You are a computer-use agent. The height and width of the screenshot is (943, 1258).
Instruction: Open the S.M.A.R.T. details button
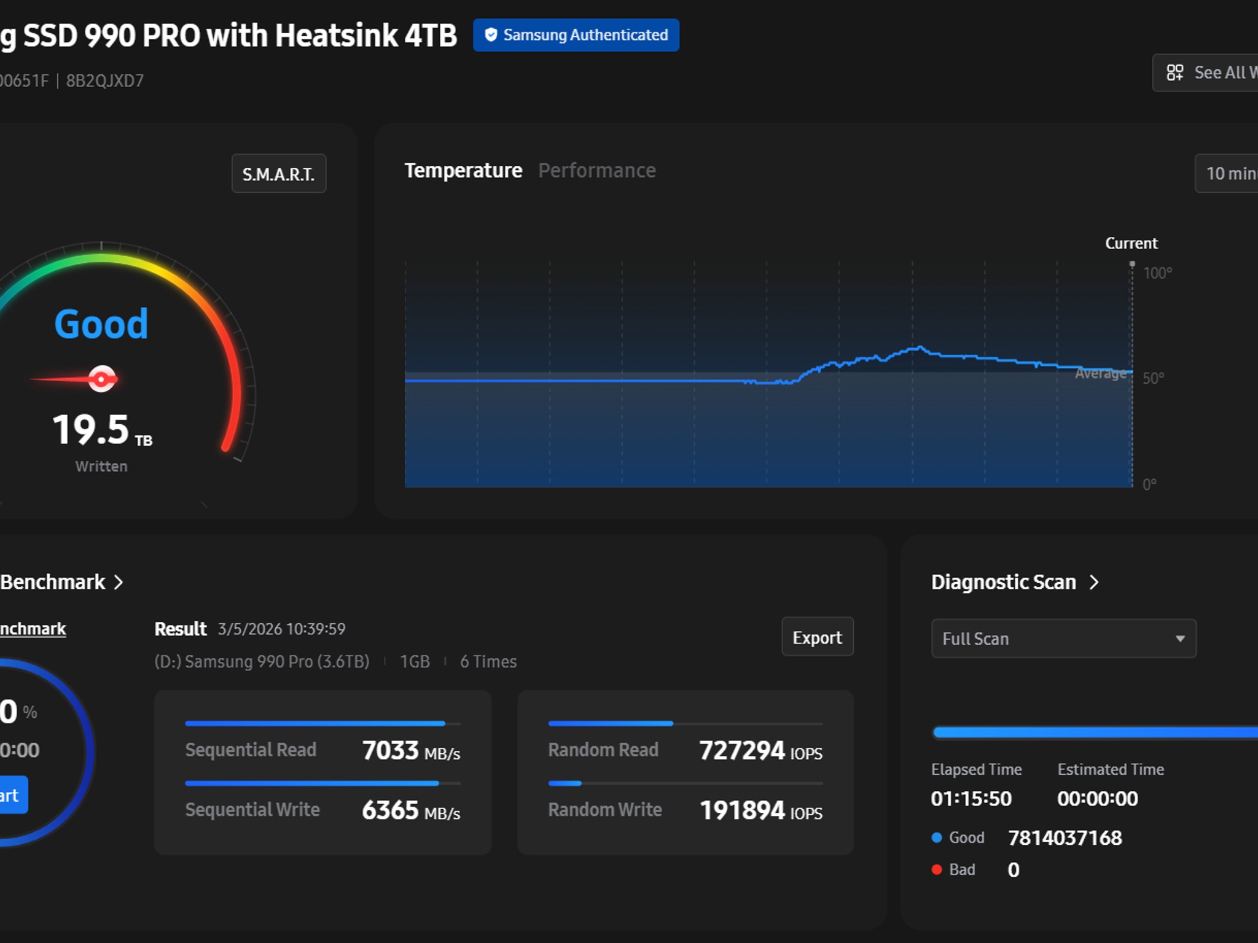[x=279, y=174]
